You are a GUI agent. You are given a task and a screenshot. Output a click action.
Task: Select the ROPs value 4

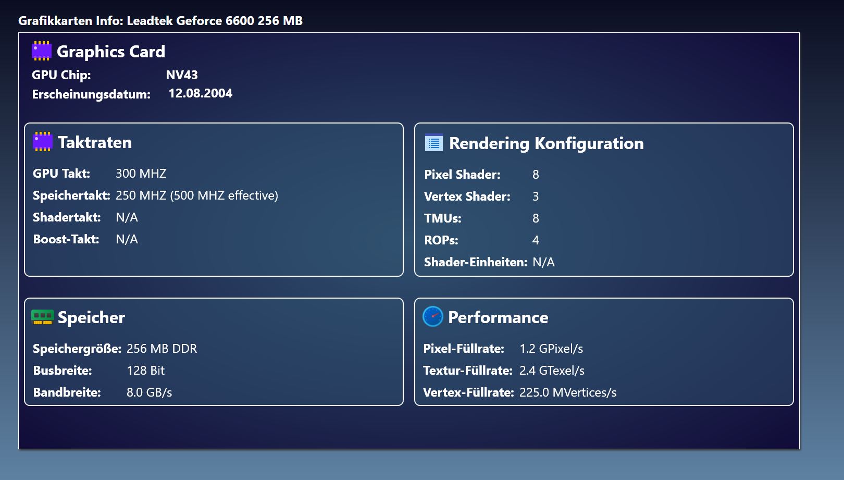[x=536, y=240]
